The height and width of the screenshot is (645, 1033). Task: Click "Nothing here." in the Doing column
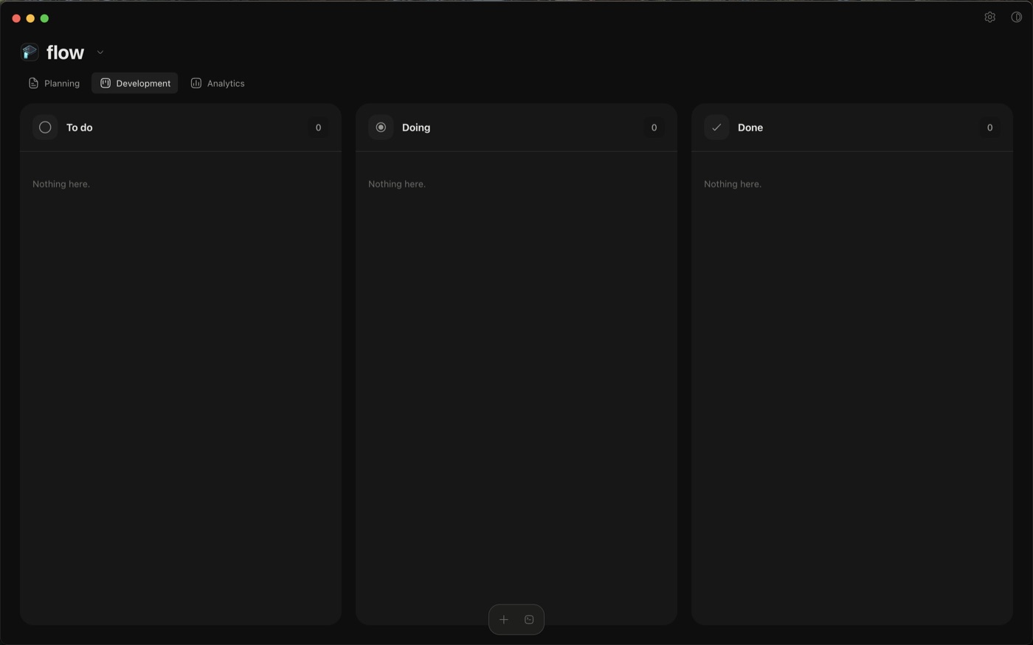397,184
